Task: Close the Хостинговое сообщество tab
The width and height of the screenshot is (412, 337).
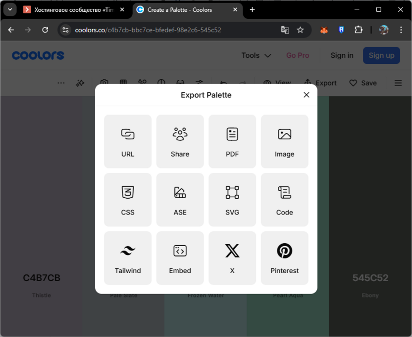Action: click(122, 9)
